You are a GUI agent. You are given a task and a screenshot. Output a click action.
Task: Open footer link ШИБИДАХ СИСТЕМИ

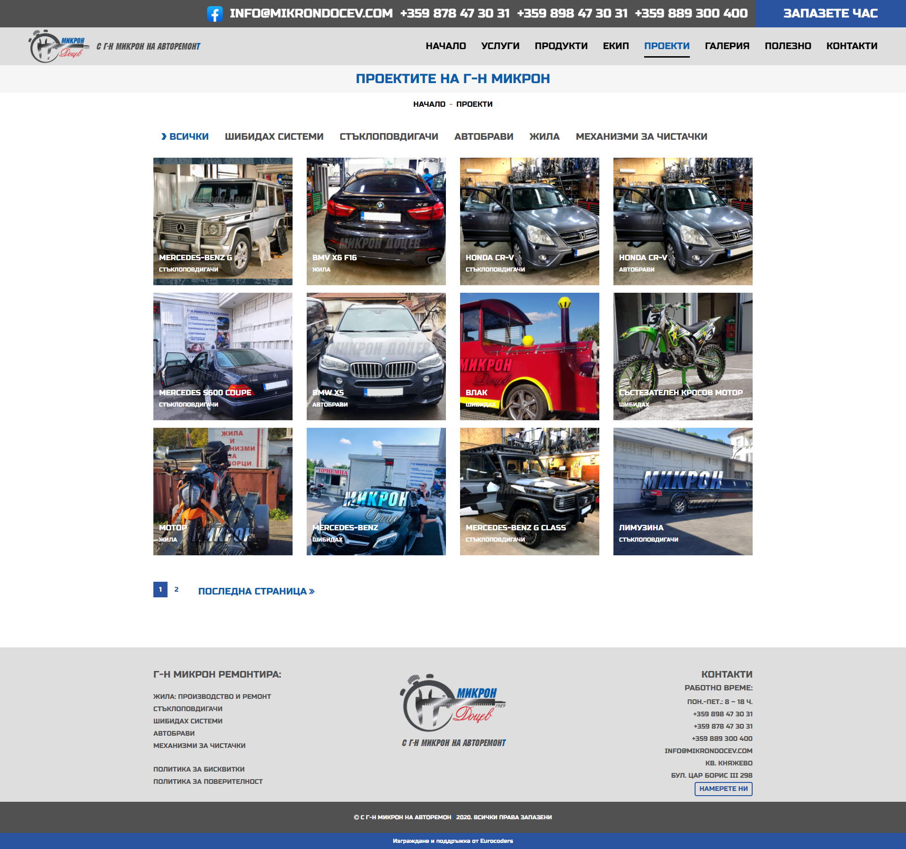point(188,721)
